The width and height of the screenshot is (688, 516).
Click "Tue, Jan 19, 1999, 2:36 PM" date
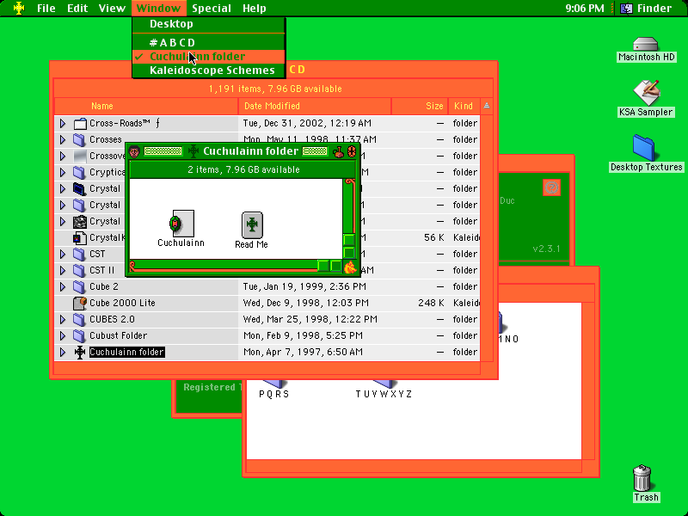coord(304,287)
